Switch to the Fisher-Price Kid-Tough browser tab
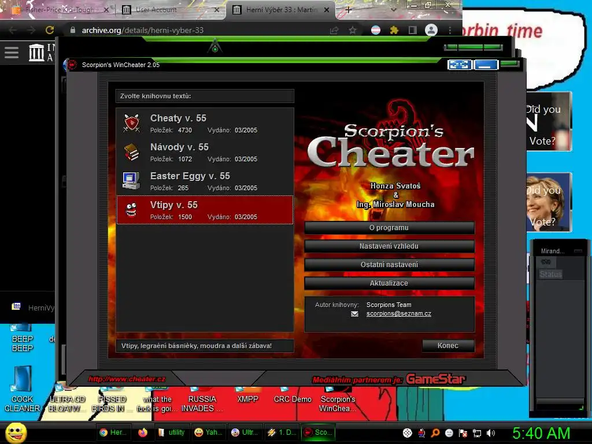Viewport: 592px width, 444px height. pos(58,10)
